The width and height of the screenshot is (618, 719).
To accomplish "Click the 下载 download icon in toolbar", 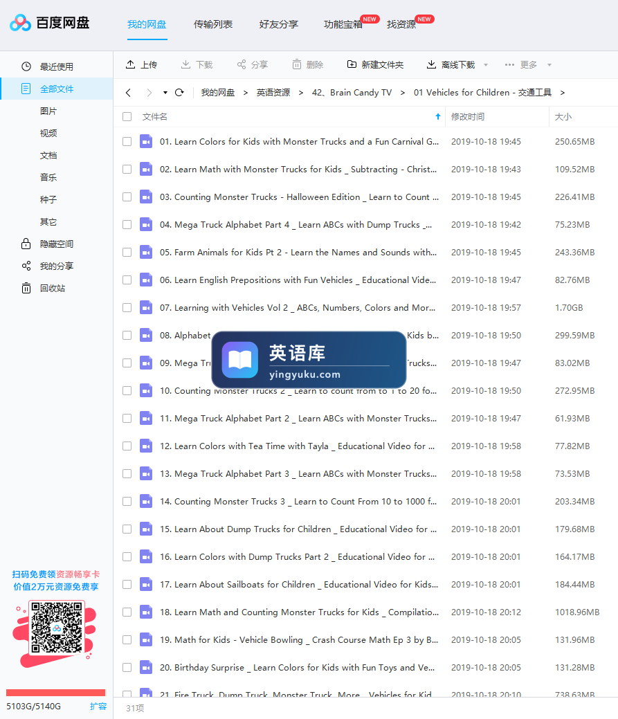I will [185, 64].
